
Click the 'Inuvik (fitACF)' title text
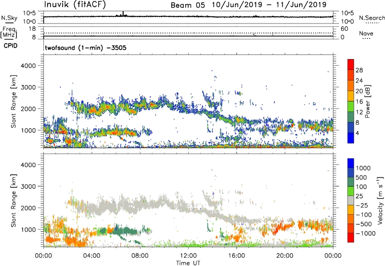click(x=75, y=4)
